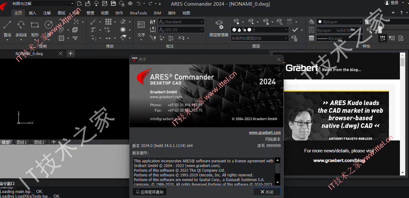Click the Open file folder icon

[x=88, y=4]
